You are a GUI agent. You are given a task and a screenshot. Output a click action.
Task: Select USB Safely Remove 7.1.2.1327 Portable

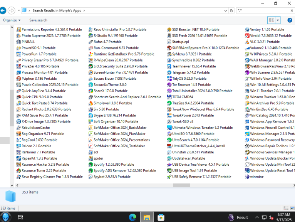coord(199,177)
